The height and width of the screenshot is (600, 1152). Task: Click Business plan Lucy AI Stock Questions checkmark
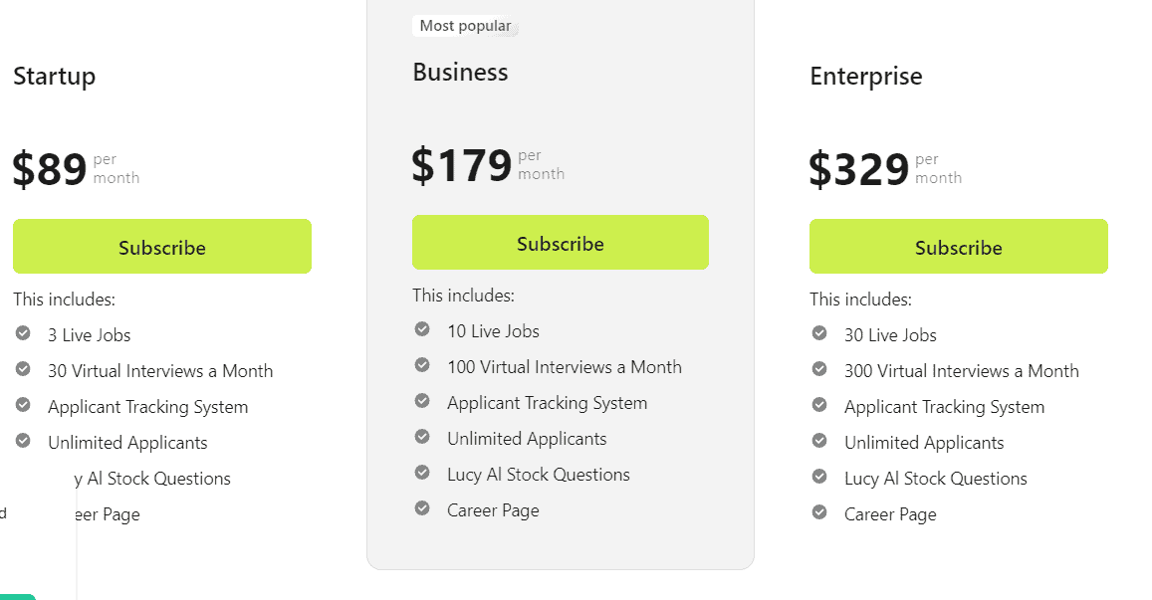(x=422, y=473)
